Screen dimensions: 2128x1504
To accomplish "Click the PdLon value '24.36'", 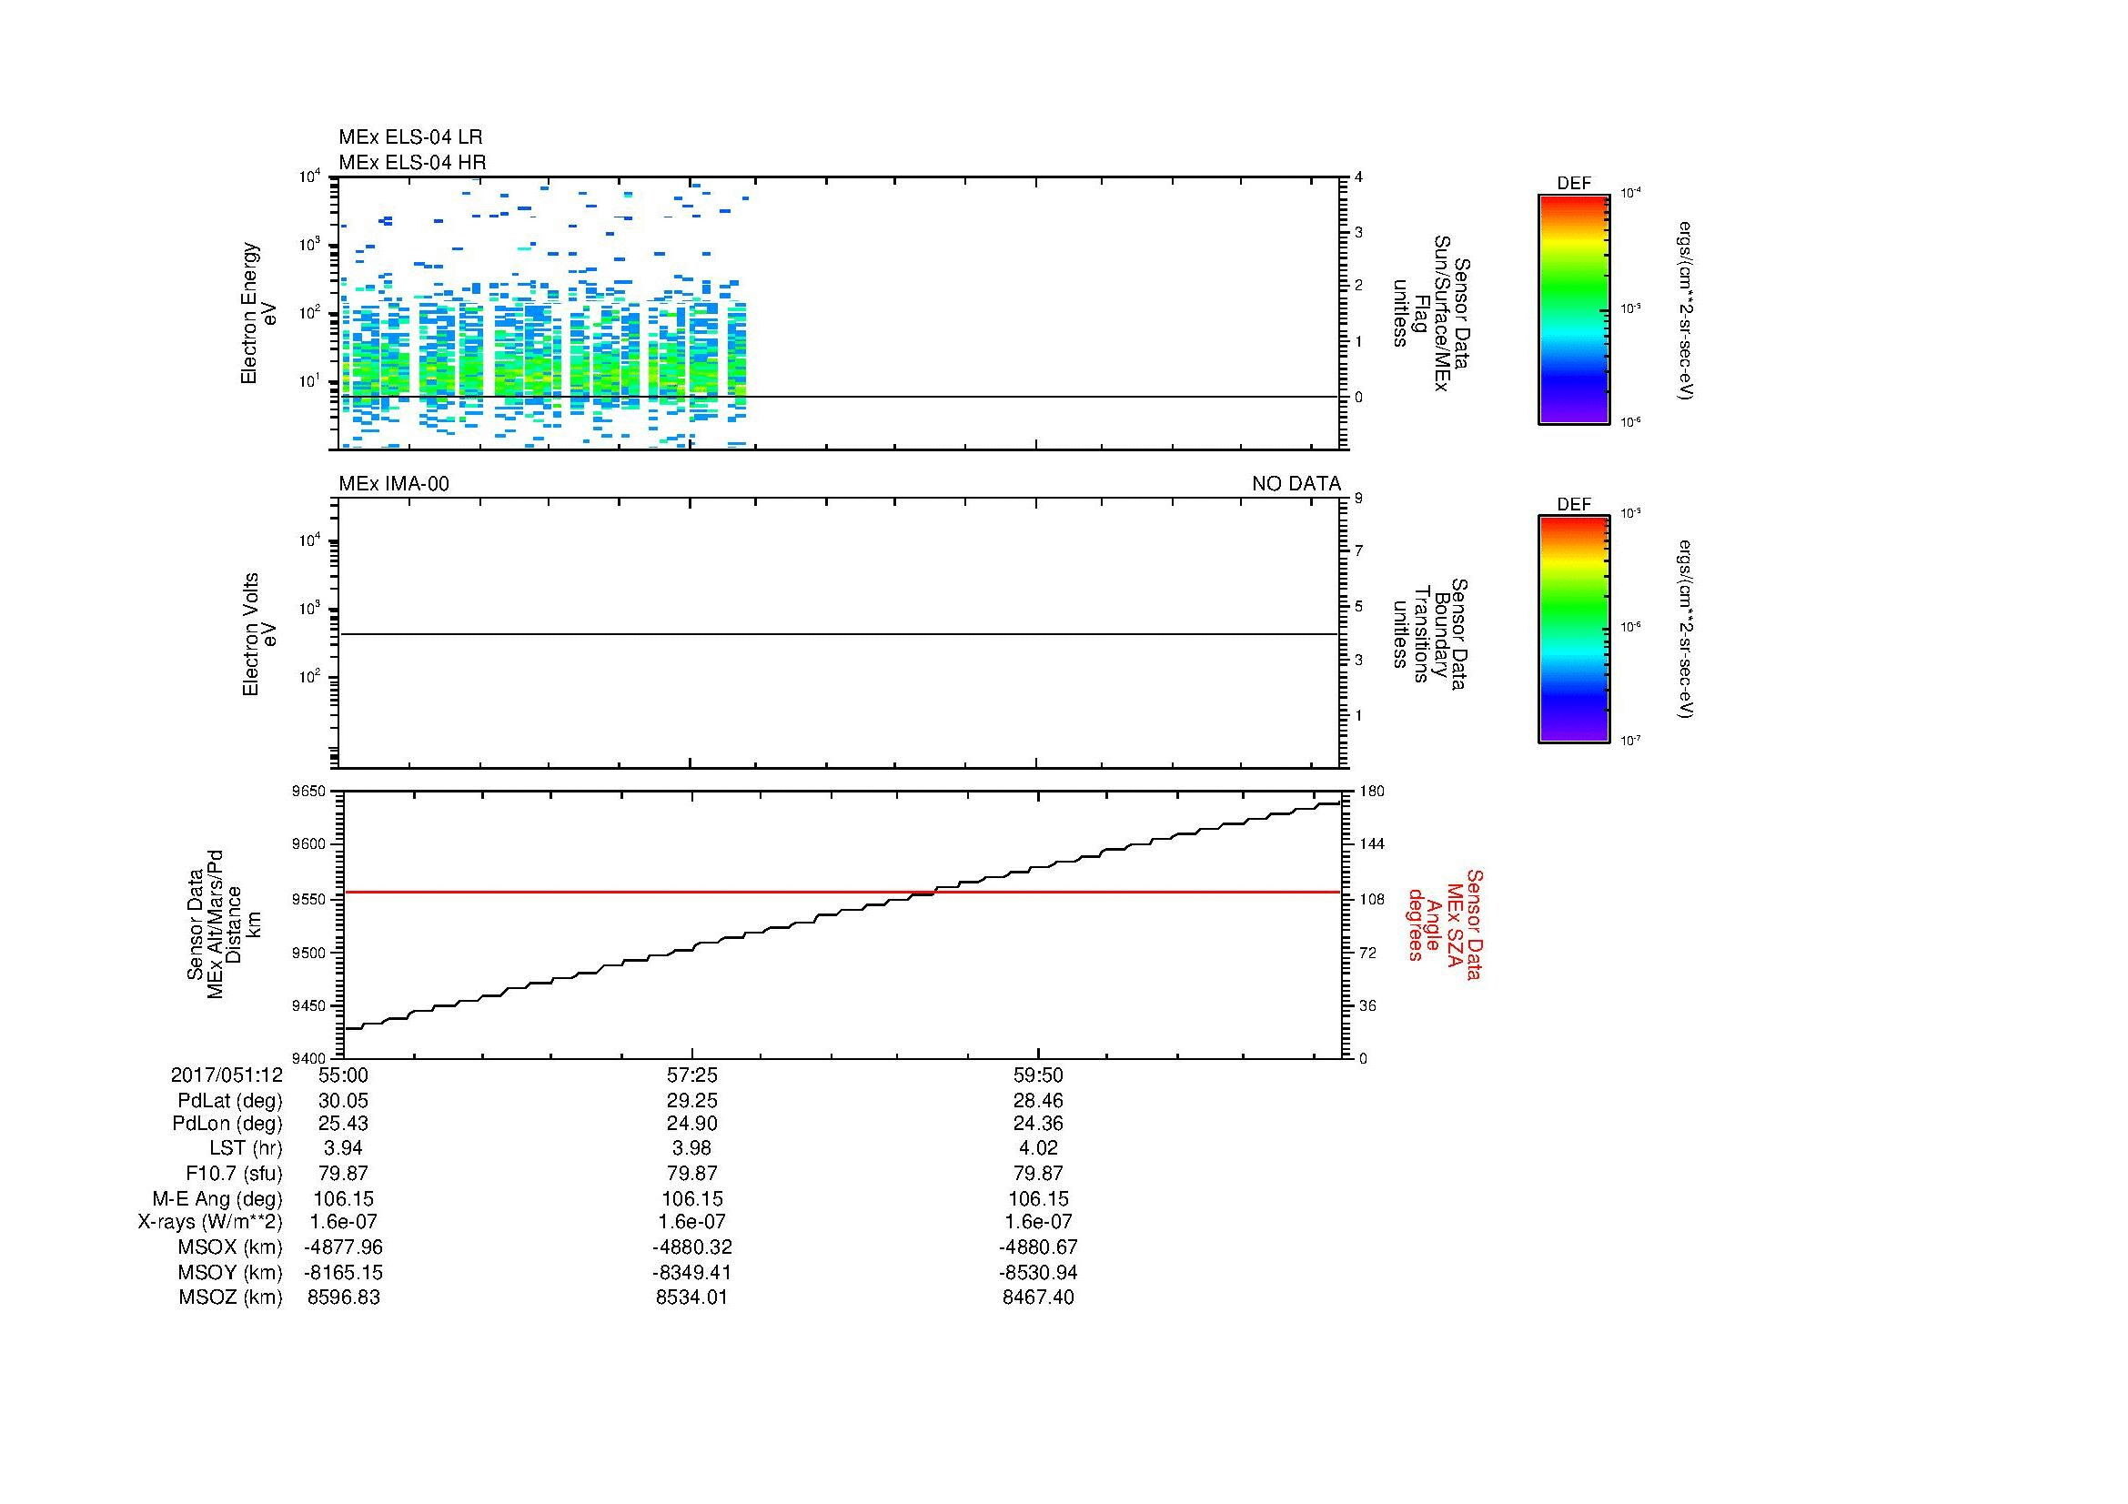I will click(x=1038, y=1124).
